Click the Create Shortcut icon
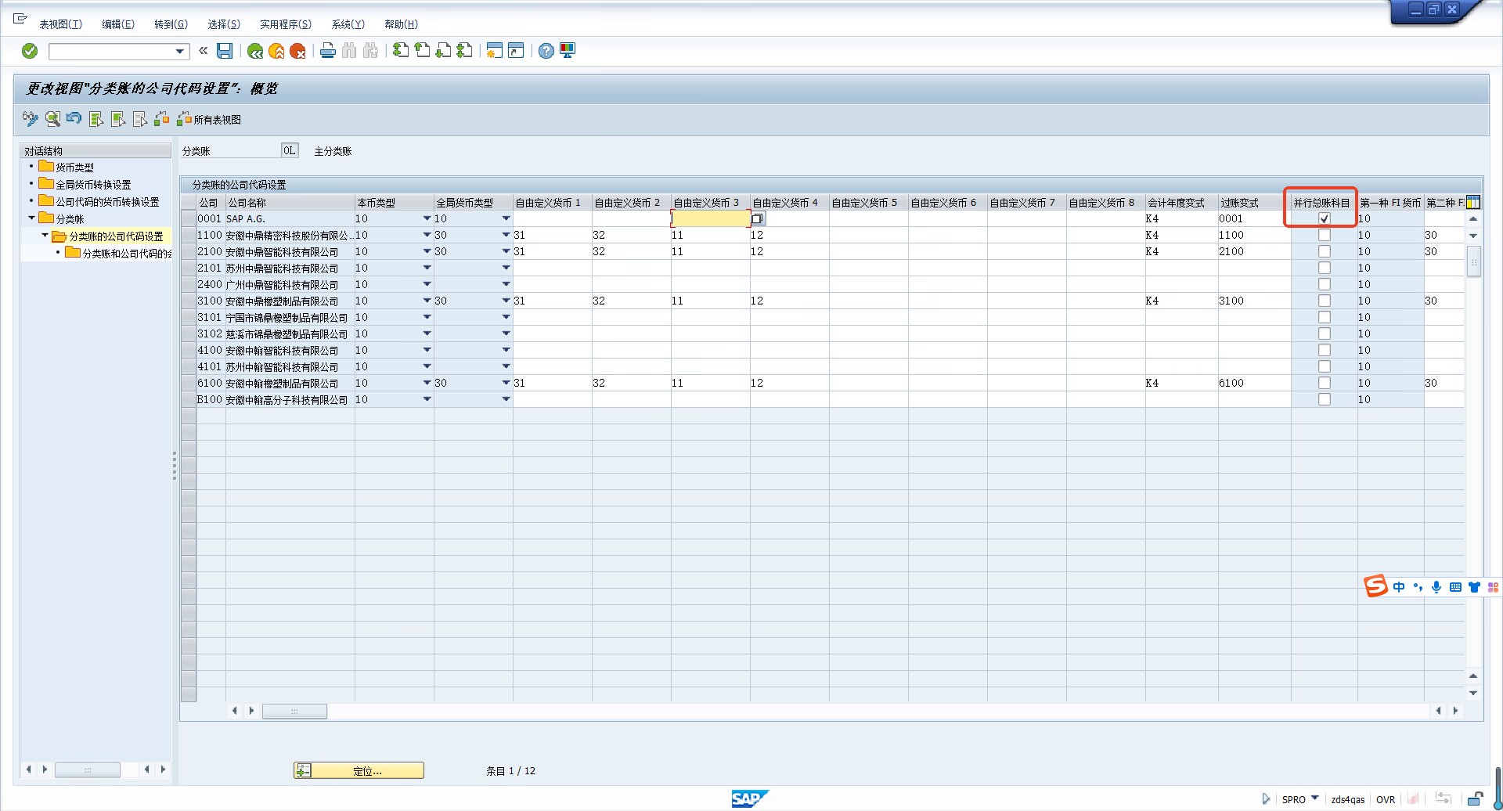The image size is (1503, 811). [516, 51]
